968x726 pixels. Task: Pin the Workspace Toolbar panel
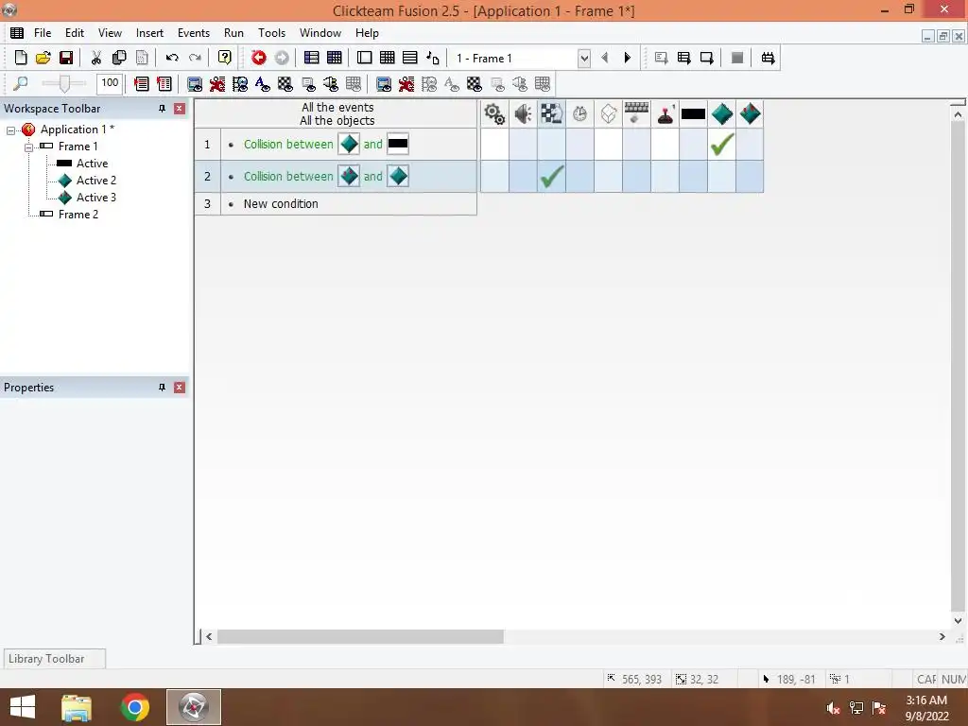pos(162,109)
